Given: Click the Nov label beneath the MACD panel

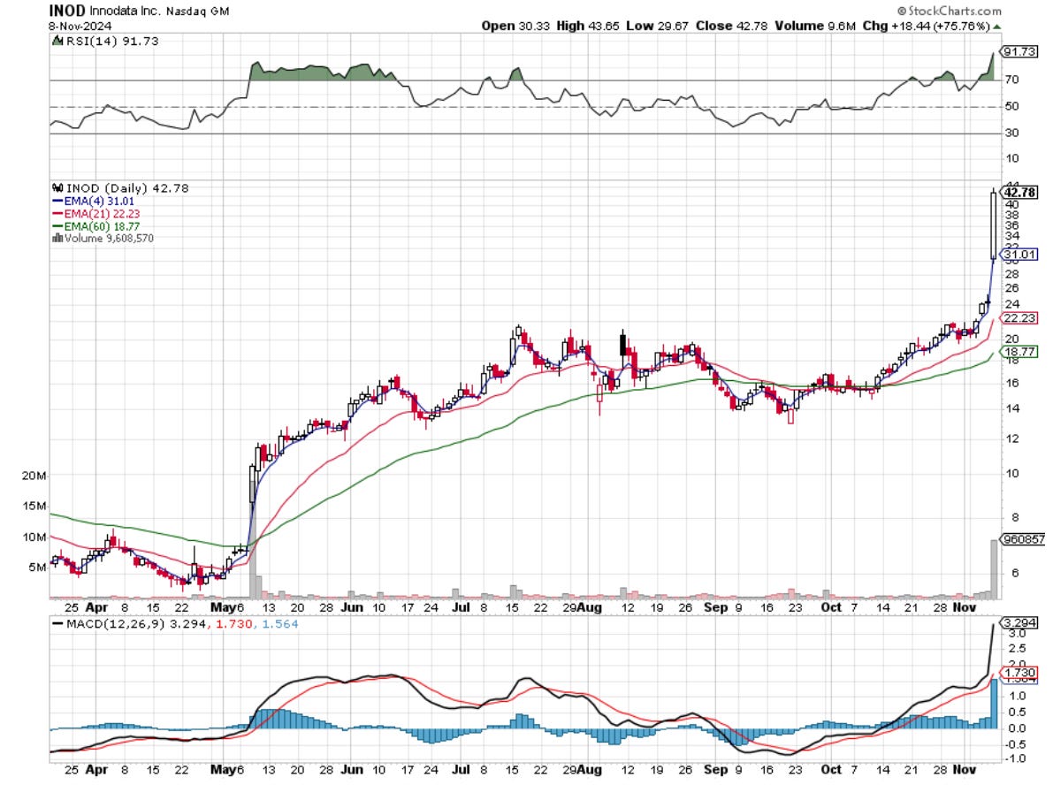Looking at the screenshot, I should [965, 770].
